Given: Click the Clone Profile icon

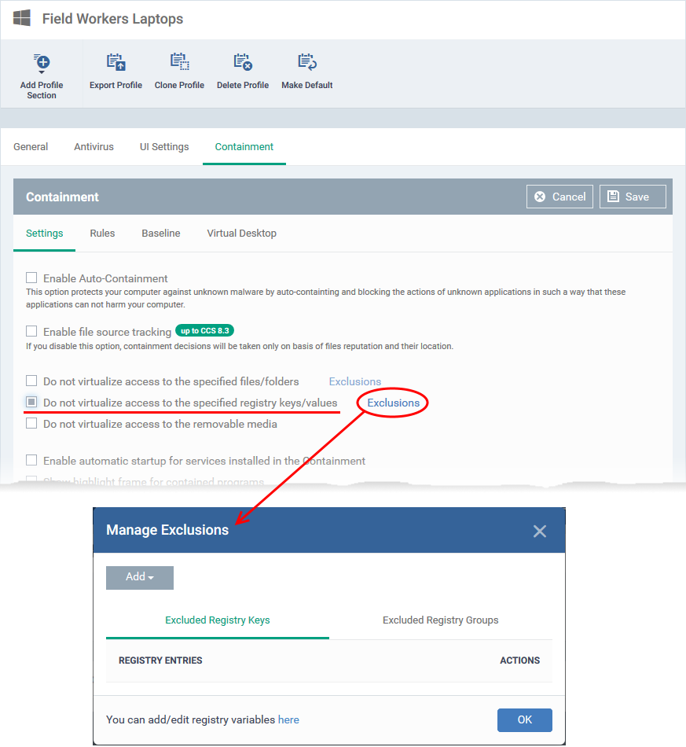Looking at the screenshot, I should [179, 62].
